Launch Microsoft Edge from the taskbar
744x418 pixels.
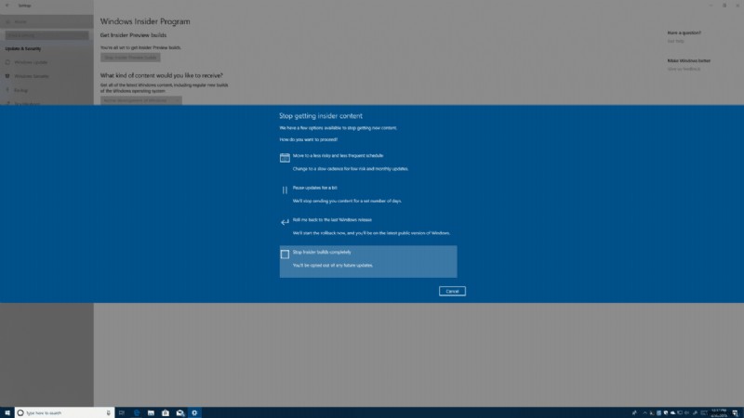pos(136,412)
